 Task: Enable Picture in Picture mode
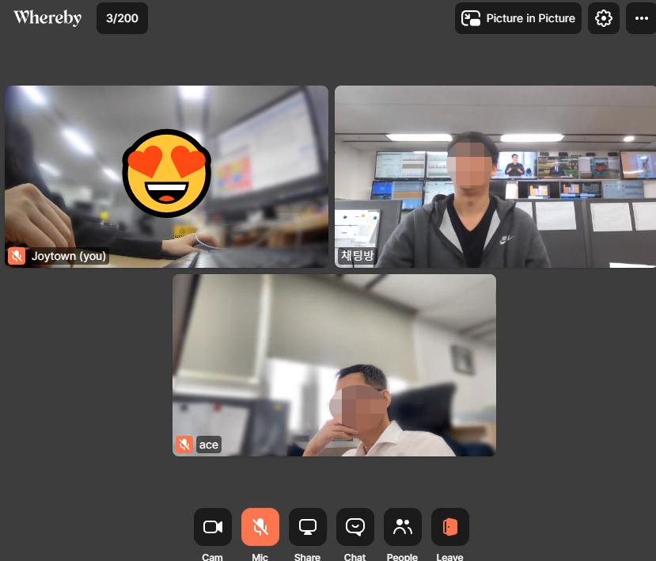pos(518,18)
